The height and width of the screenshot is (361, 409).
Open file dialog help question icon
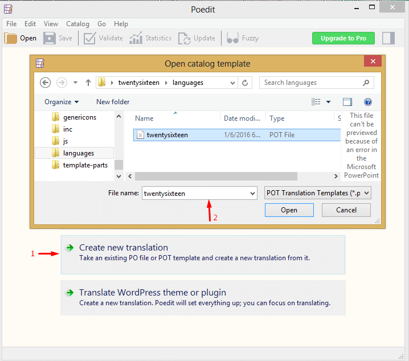coord(368,102)
